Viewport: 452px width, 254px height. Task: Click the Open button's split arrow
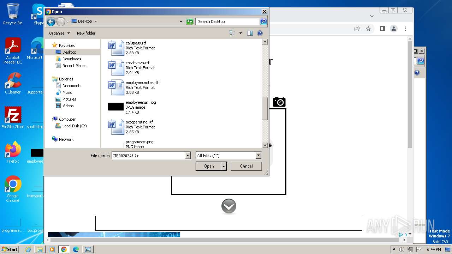click(224, 166)
